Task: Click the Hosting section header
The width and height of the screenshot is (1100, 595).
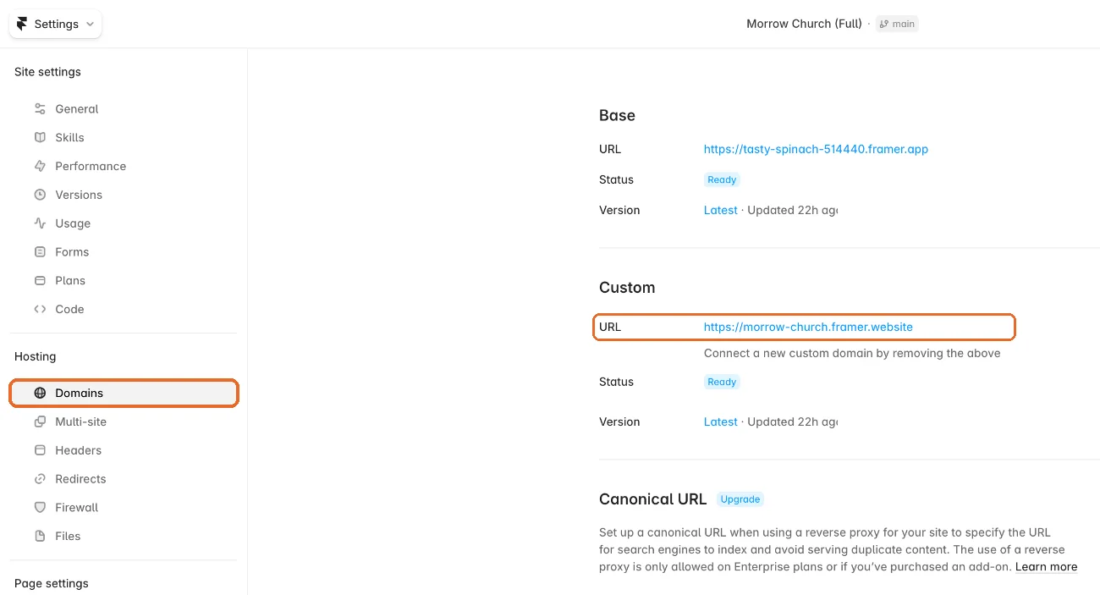Action: (35, 356)
